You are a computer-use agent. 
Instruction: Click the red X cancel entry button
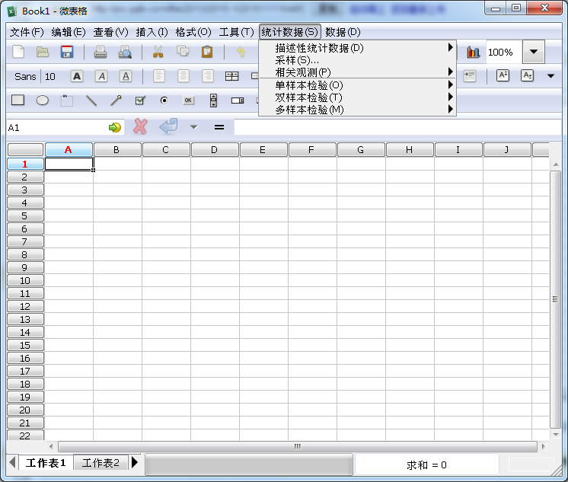click(x=140, y=127)
